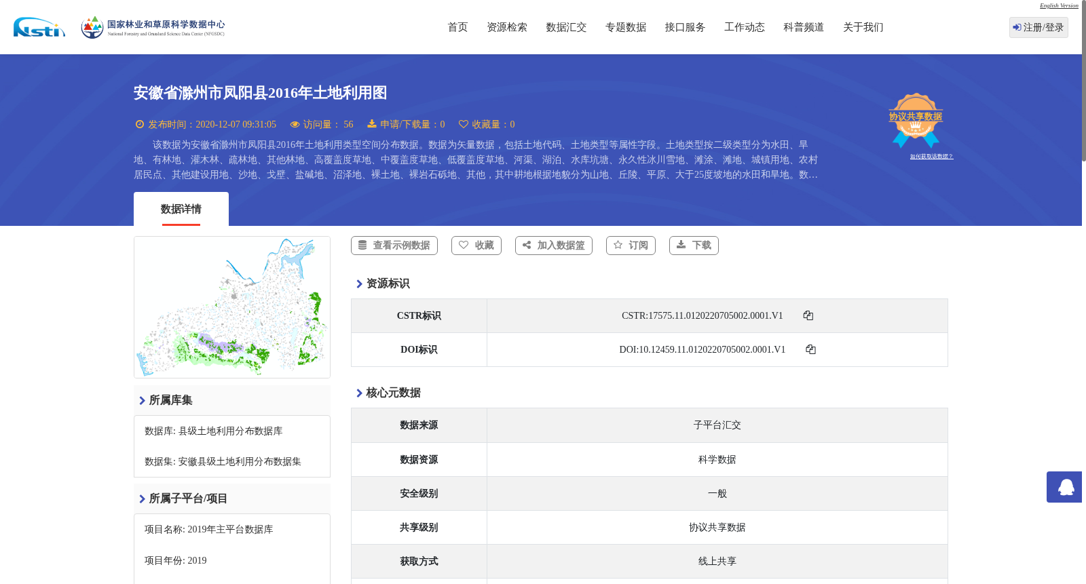The width and height of the screenshot is (1086, 584).
Task: Select the CSTR:17575.11.0120220705002.0001.V1 value
Action: pos(703,316)
